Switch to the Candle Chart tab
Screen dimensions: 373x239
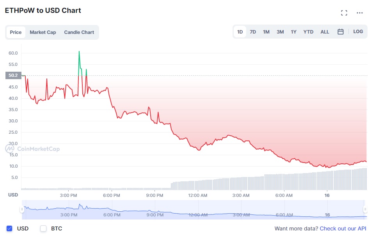coord(79,32)
